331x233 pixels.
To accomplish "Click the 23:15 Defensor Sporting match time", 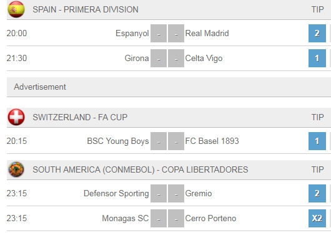I will (x=17, y=193).
